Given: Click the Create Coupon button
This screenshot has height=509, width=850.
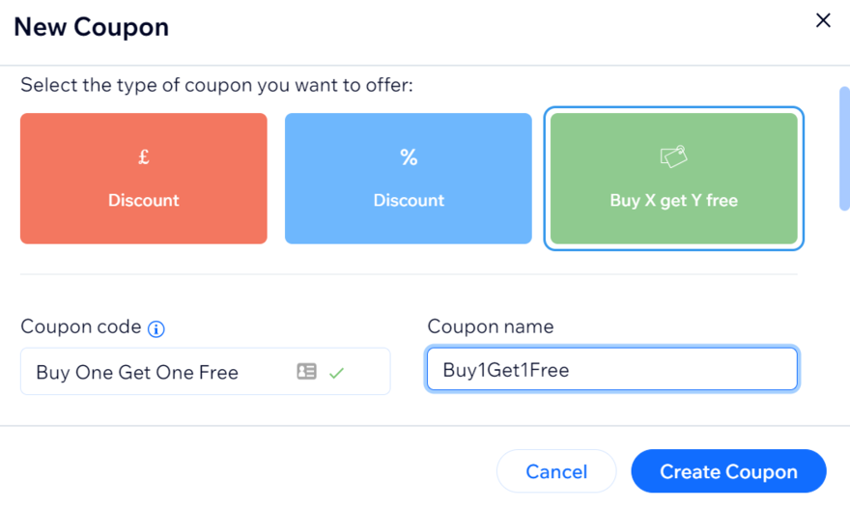Looking at the screenshot, I should coord(728,471).
